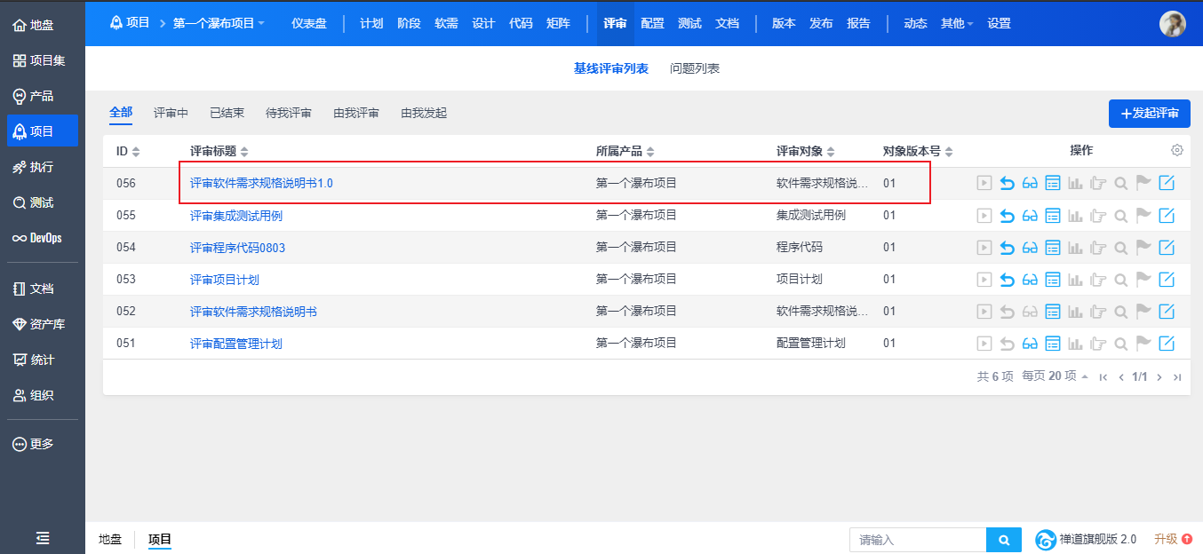Click the 禅道旗舰版 2.0 logo text
1203x554 pixels.
pos(1097,539)
